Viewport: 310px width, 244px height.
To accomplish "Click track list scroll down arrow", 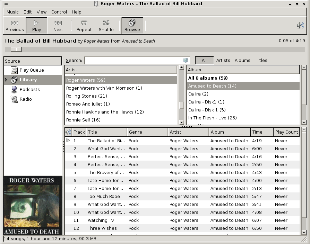I will click(304, 233).
